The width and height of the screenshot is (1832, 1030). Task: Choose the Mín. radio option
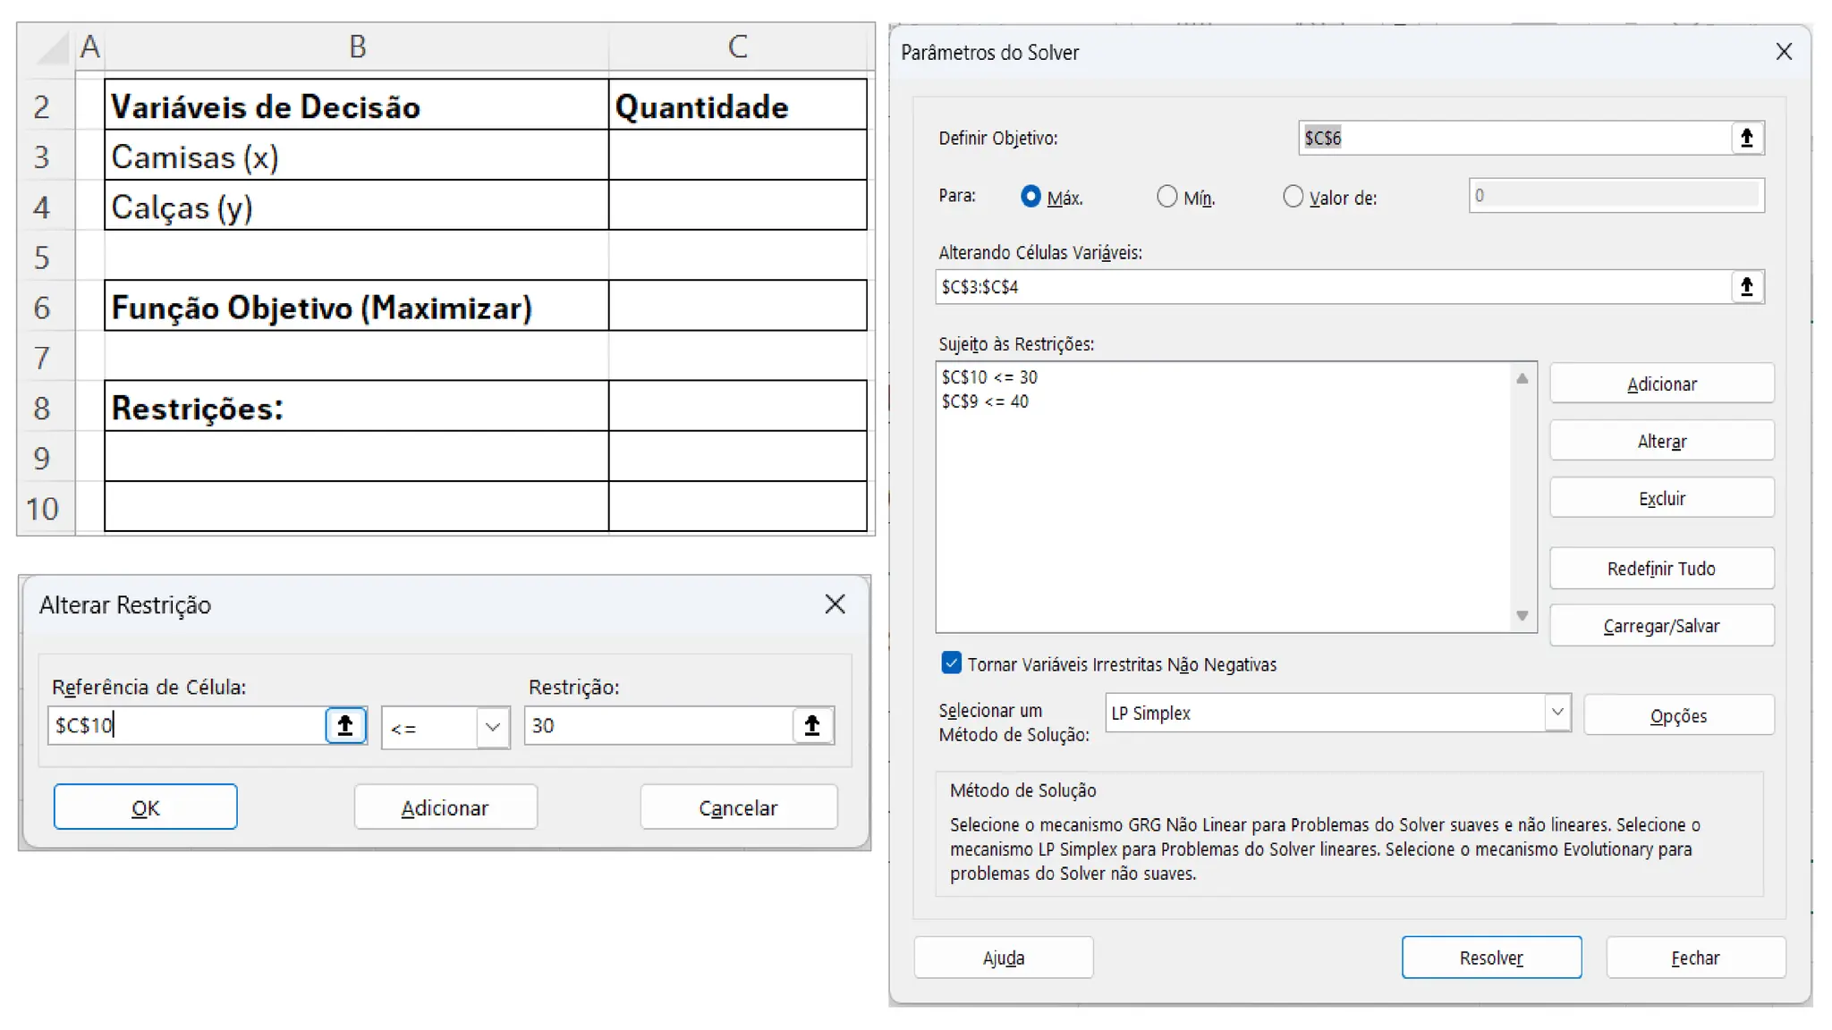point(1166,197)
